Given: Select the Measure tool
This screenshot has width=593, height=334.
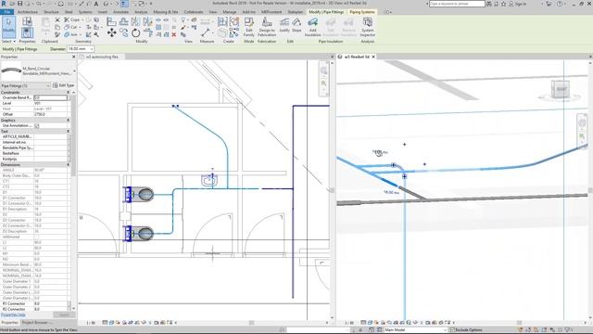Looking at the screenshot, I should pos(206,33).
